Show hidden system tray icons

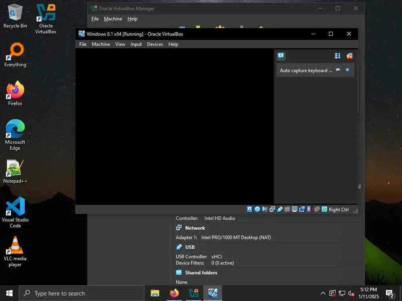click(323, 293)
